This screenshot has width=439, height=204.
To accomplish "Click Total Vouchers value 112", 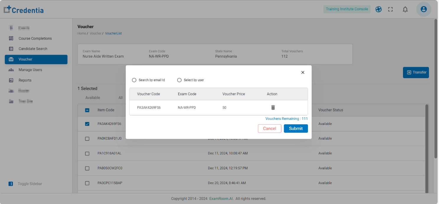I will (x=284, y=56).
